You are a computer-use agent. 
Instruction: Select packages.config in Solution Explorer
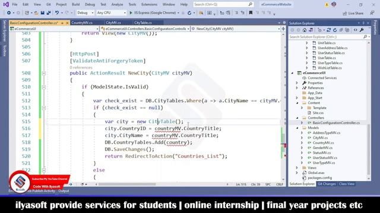(x=319, y=177)
